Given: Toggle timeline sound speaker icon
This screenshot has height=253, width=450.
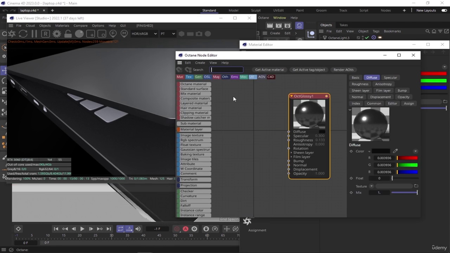Looking at the screenshot, I should pos(138,229).
